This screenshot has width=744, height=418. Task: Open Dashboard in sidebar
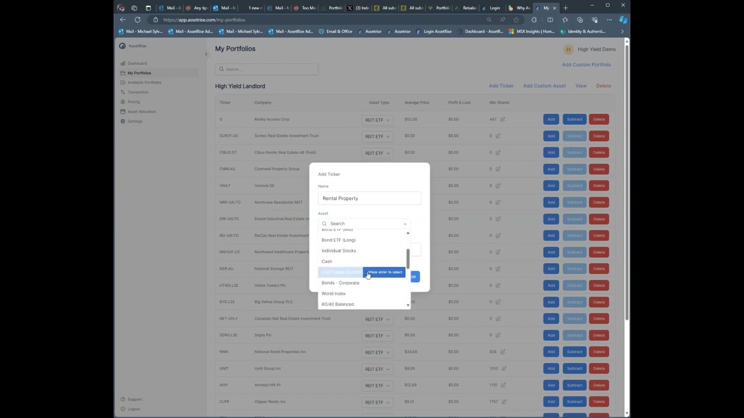pyautogui.click(x=137, y=63)
